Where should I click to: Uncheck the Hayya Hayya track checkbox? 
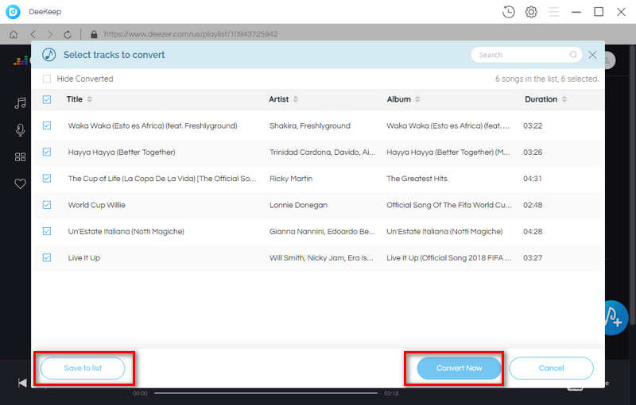(x=47, y=152)
